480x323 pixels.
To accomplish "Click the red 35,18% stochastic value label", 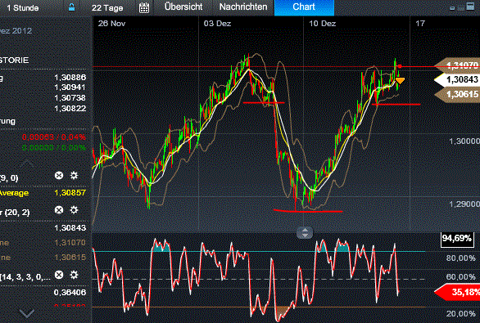I will pyautogui.click(x=458, y=292).
